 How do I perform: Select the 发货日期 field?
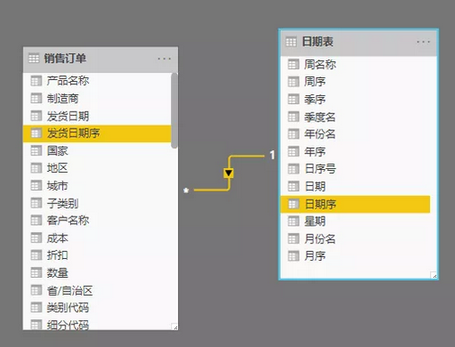pyautogui.click(x=97, y=116)
